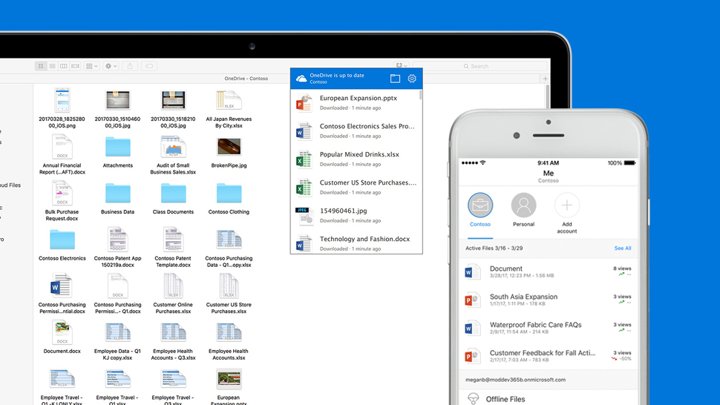Image resolution: width=720 pixels, height=405 pixels.
Task: Open the Dropbox-style sync dropdown near search
Action: point(401,66)
